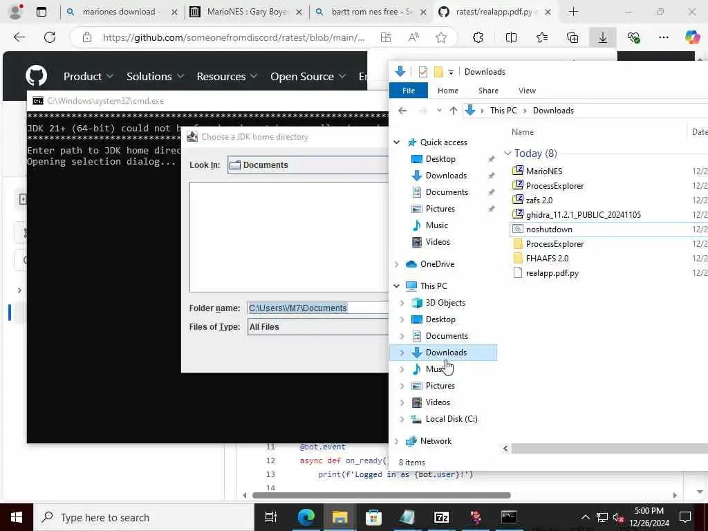This screenshot has width=708, height=531.
Task: Open File Explorer taskbar icon
Action: (339, 517)
